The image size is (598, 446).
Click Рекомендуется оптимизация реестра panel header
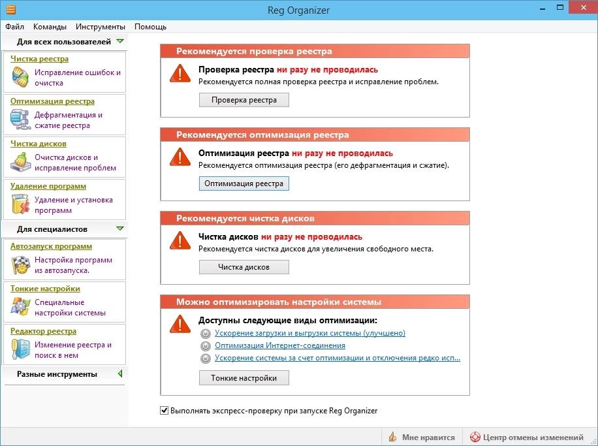coord(315,135)
